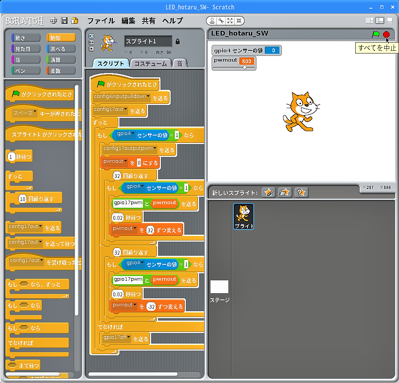
Task: Click the sprite costume preview cat
Action: tap(108, 43)
